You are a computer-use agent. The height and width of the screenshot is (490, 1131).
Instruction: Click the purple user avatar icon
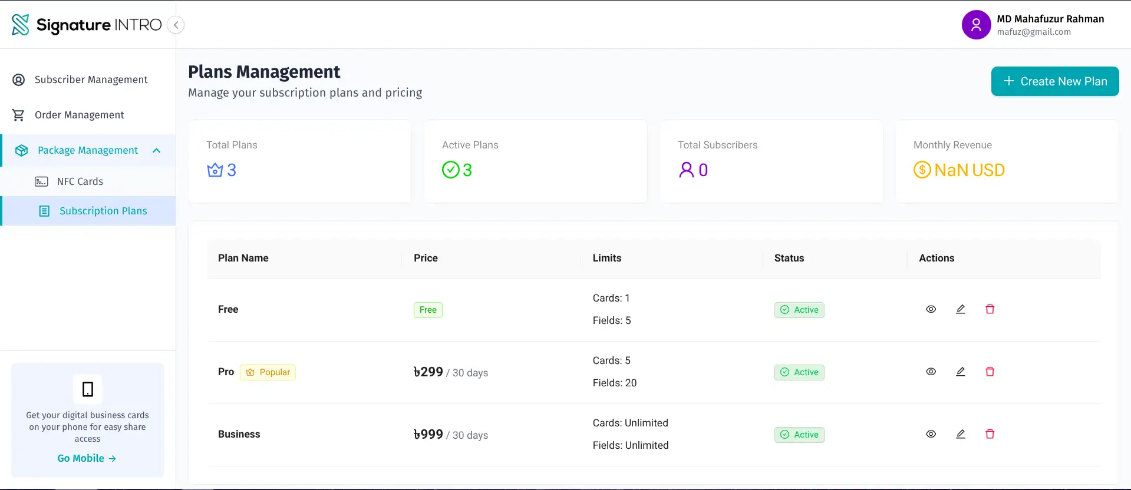(976, 25)
